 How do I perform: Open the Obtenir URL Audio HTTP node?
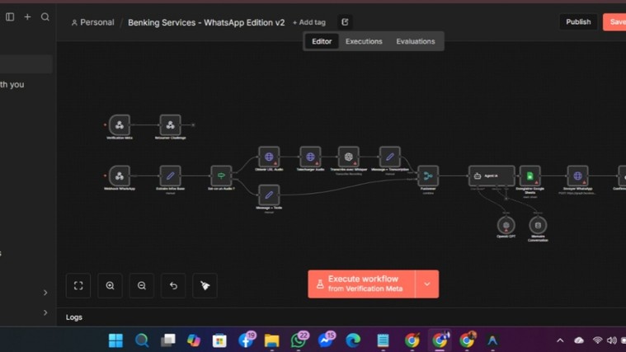tap(269, 157)
